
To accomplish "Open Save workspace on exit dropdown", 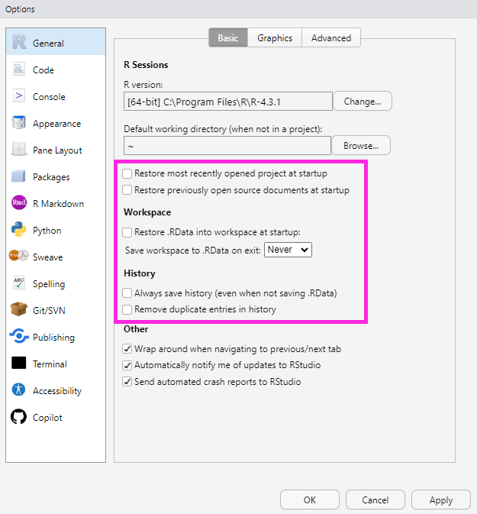I will (x=288, y=250).
